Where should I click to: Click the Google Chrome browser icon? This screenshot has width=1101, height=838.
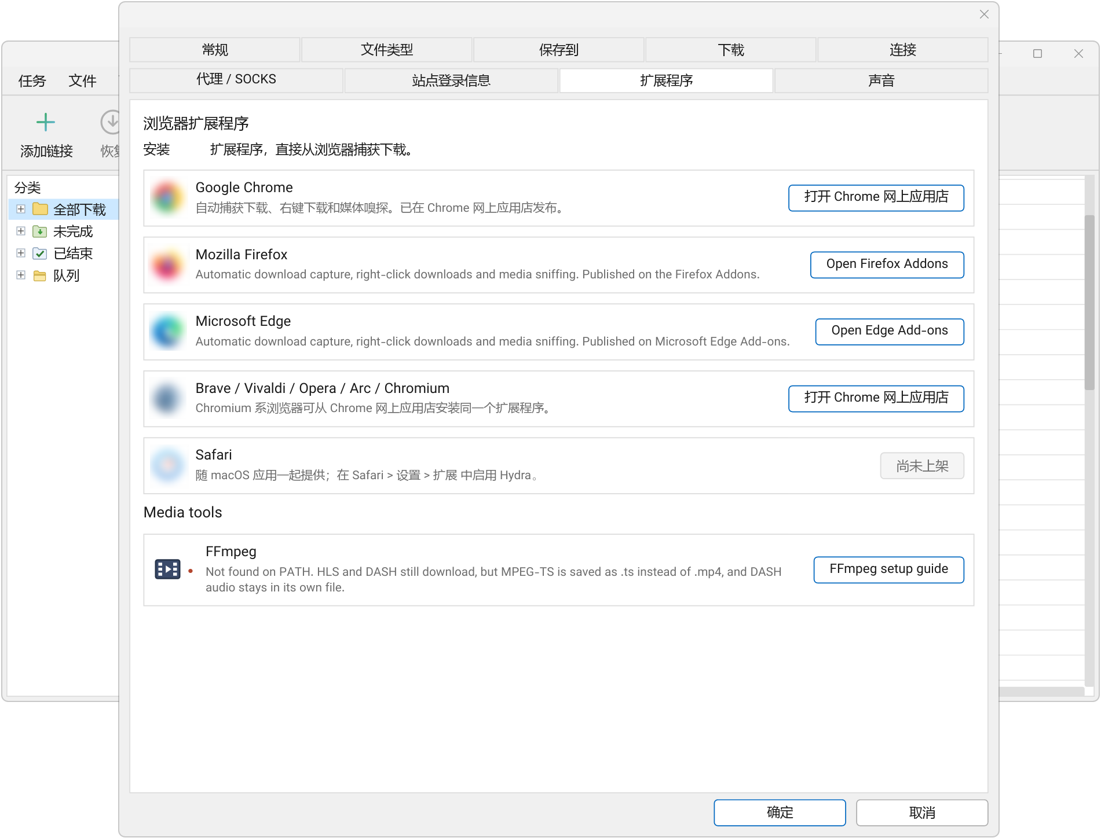click(167, 198)
